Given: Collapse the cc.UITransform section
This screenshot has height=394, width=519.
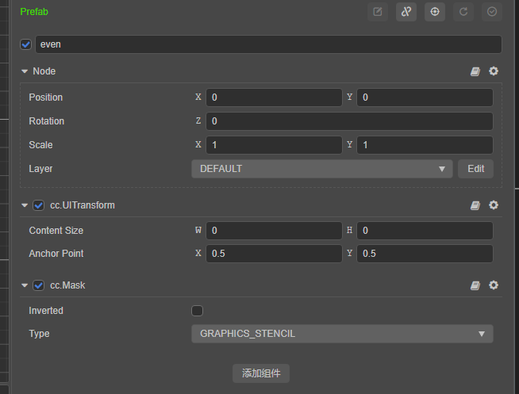Looking at the screenshot, I should point(25,205).
